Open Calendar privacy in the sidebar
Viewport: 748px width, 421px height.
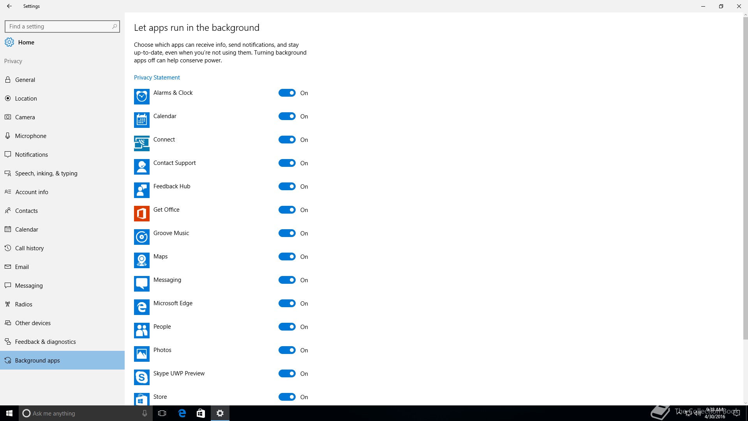[62, 229]
